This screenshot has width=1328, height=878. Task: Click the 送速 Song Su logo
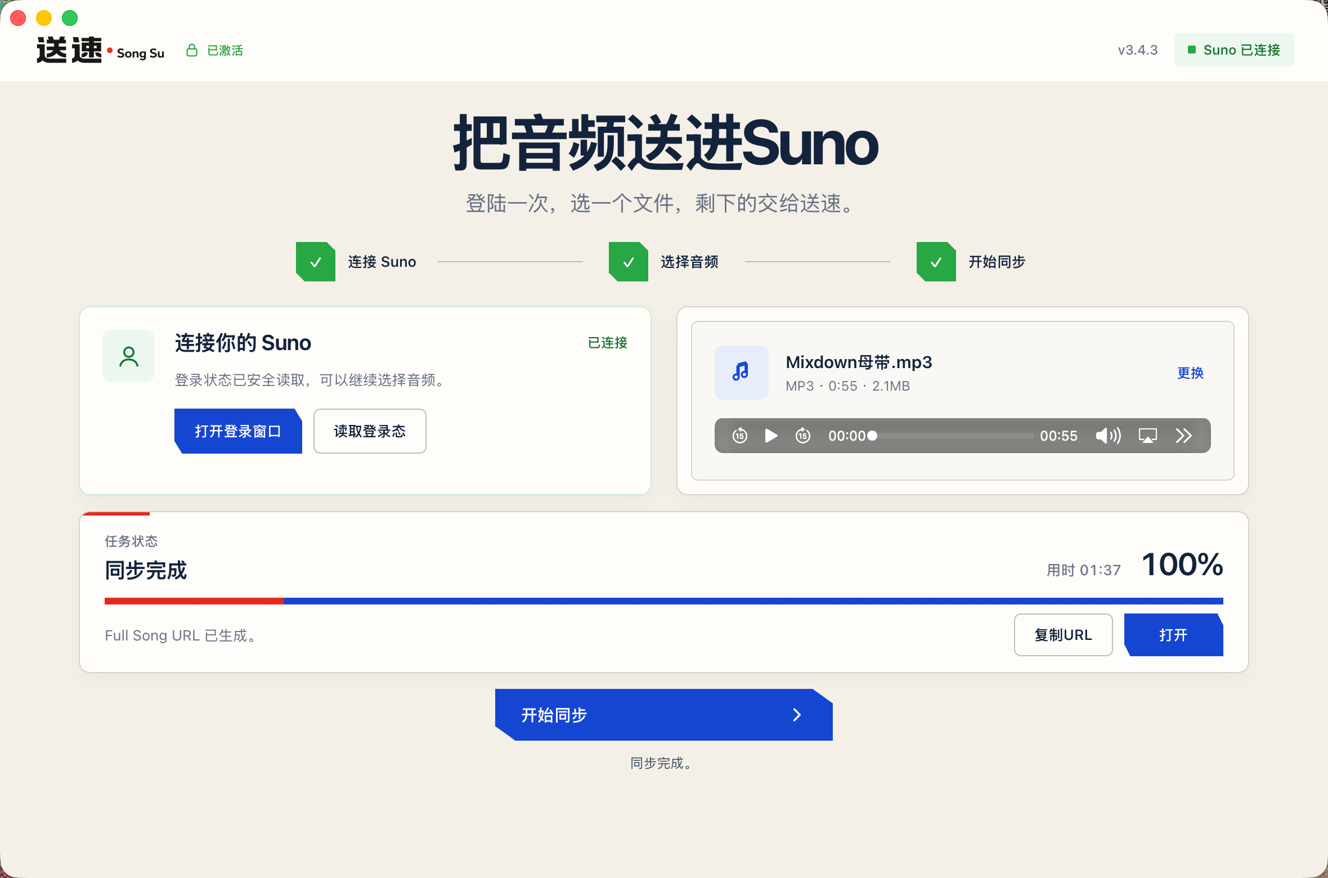click(x=101, y=50)
